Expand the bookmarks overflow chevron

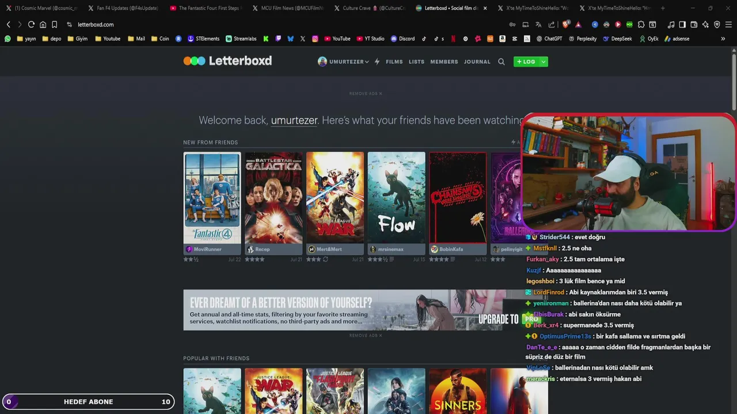point(723,39)
